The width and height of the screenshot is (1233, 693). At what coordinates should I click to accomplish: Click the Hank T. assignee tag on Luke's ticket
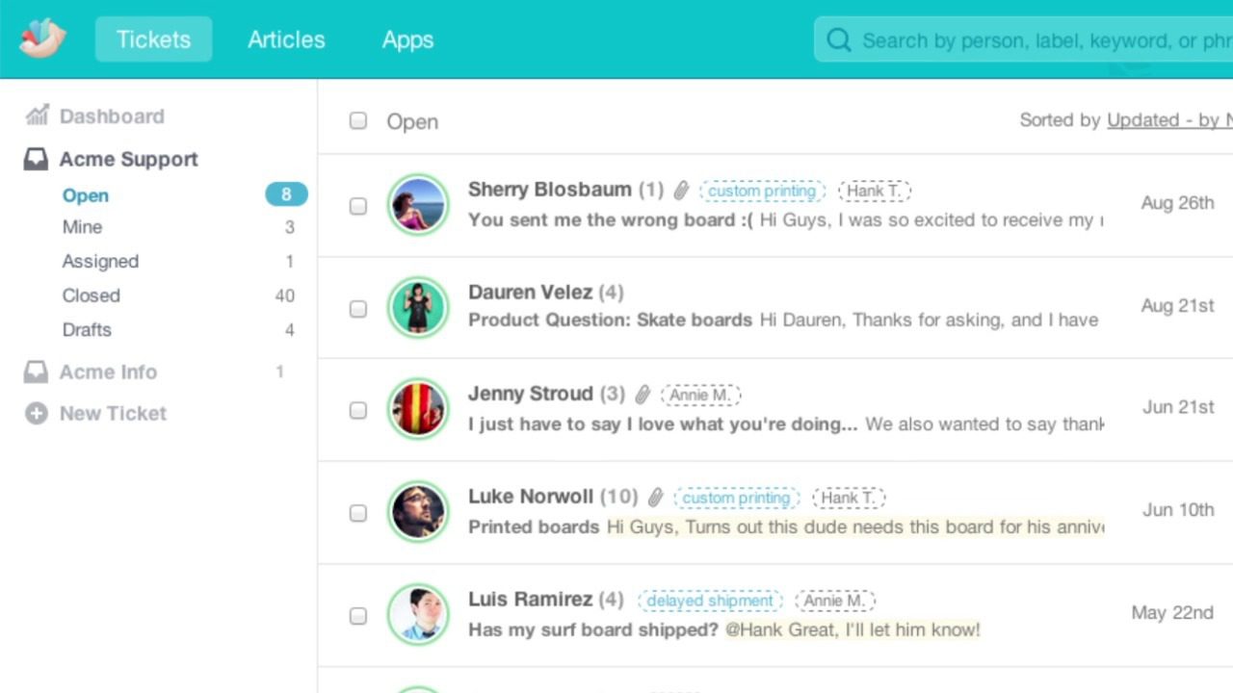point(849,498)
